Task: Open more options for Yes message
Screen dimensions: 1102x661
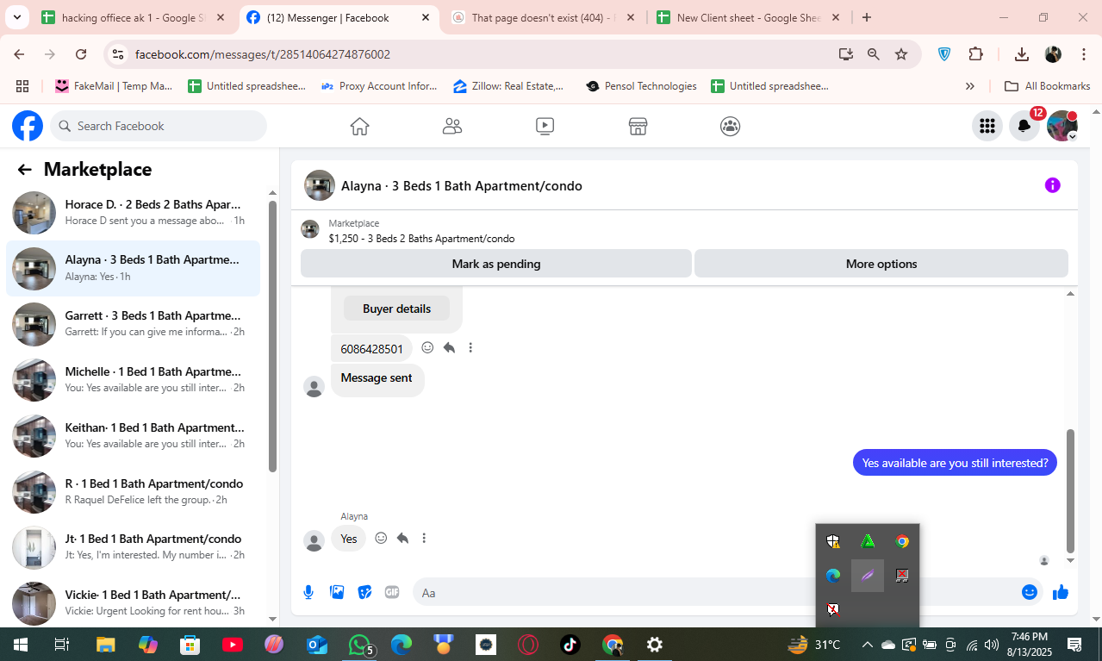Action: tap(424, 539)
